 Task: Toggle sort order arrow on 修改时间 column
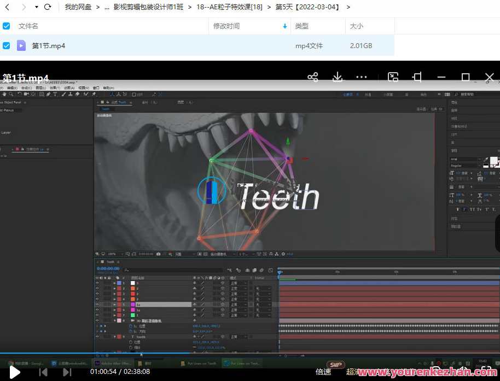tap(284, 26)
